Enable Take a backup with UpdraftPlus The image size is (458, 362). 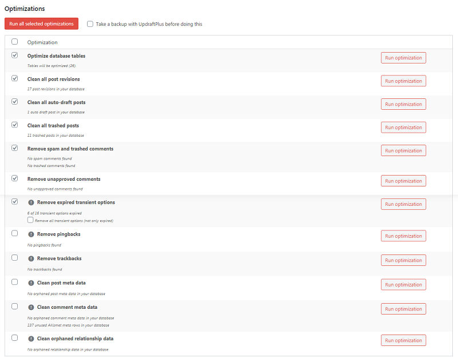click(90, 24)
